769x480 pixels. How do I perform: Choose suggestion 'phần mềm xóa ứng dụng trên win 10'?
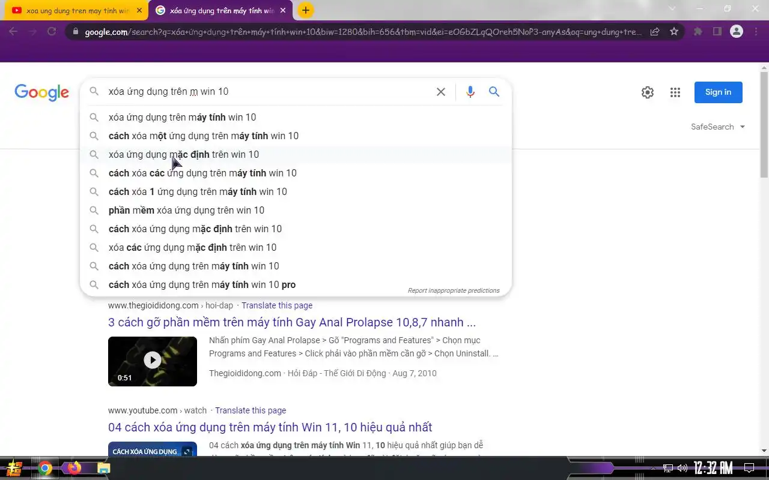click(296, 210)
